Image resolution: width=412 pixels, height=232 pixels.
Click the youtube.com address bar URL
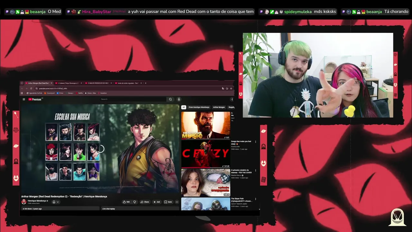point(53,88)
